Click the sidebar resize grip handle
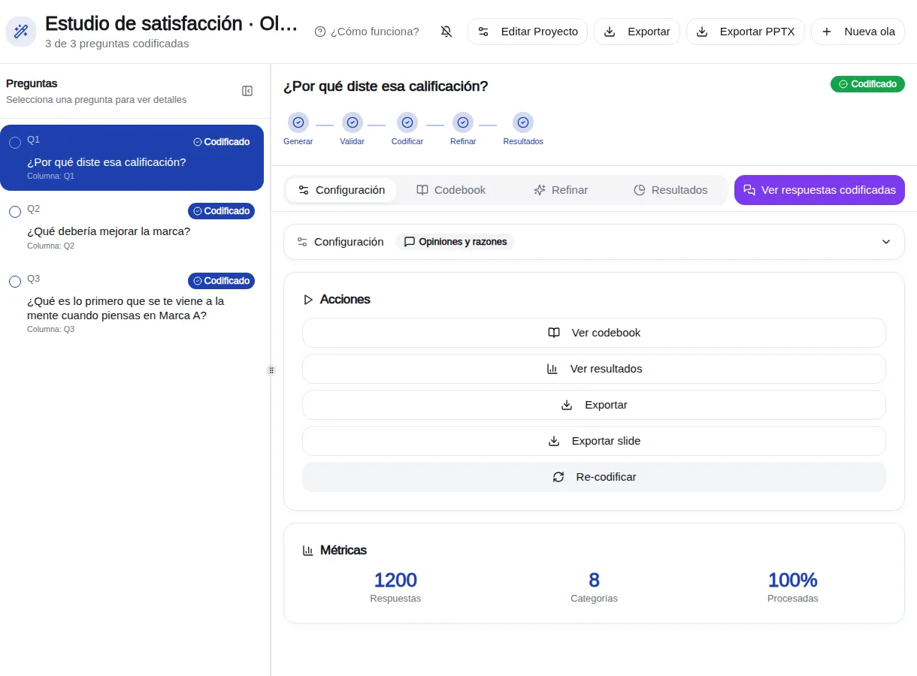This screenshot has height=676, width=917. click(x=271, y=370)
